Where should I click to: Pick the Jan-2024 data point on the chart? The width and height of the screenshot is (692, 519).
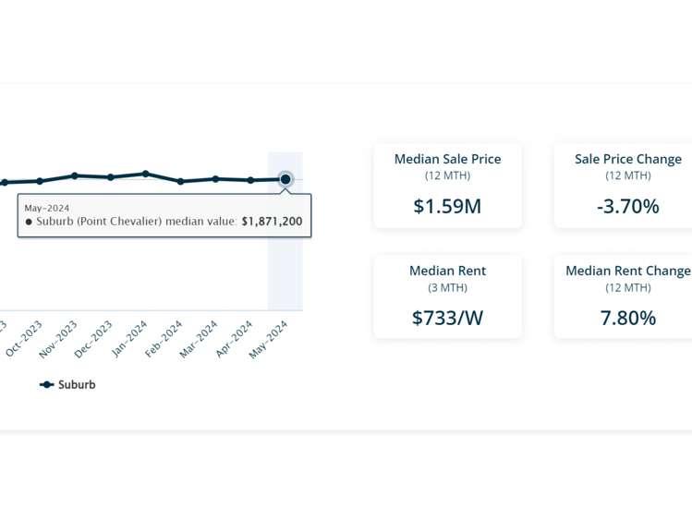pos(145,174)
